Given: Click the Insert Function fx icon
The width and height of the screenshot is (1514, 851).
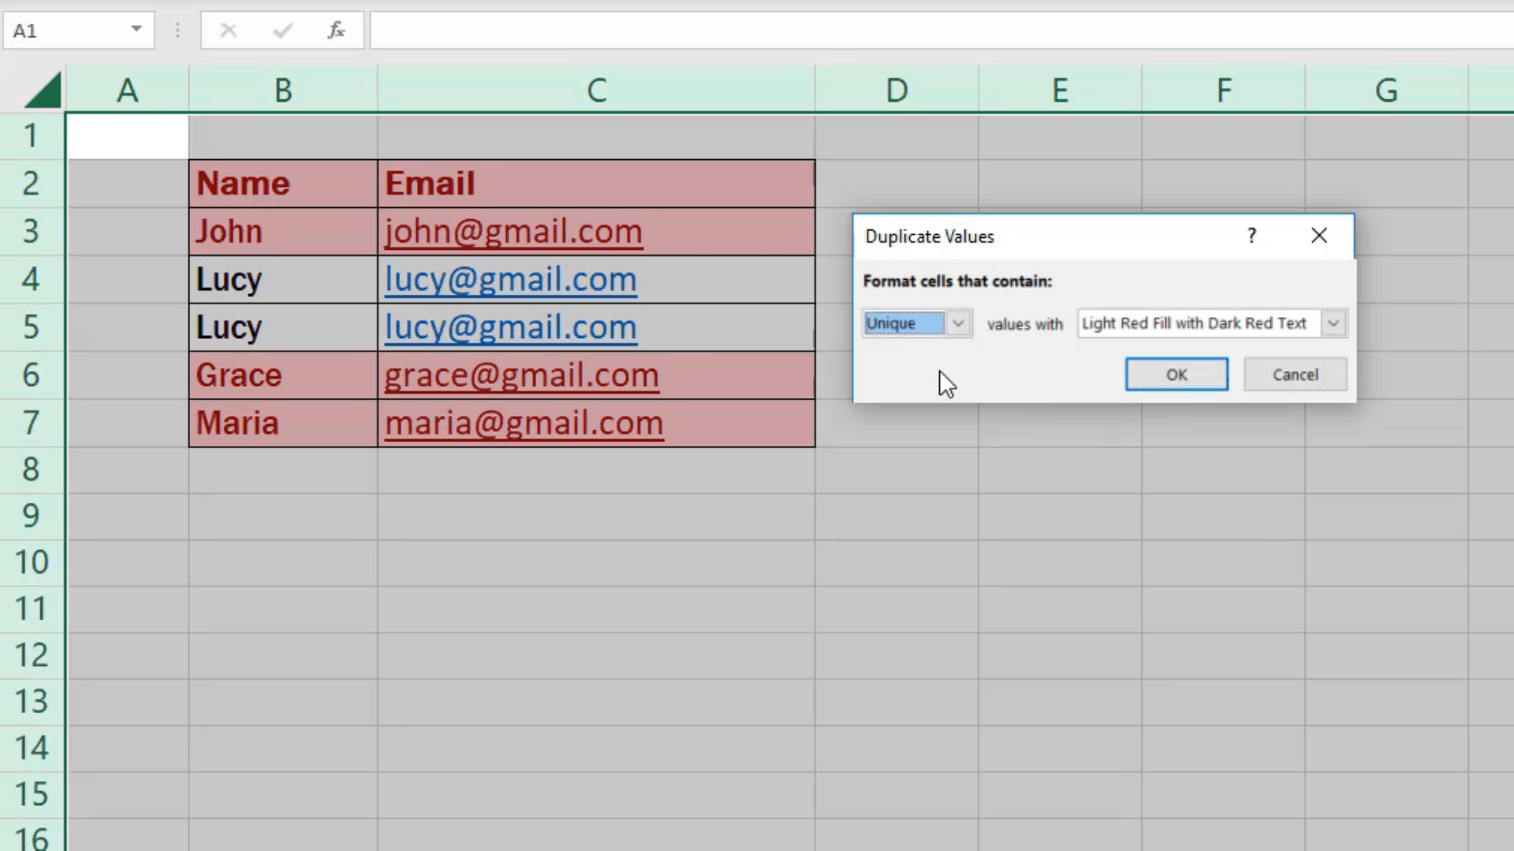Looking at the screenshot, I should pyautogui.click(x=337, y=31).
